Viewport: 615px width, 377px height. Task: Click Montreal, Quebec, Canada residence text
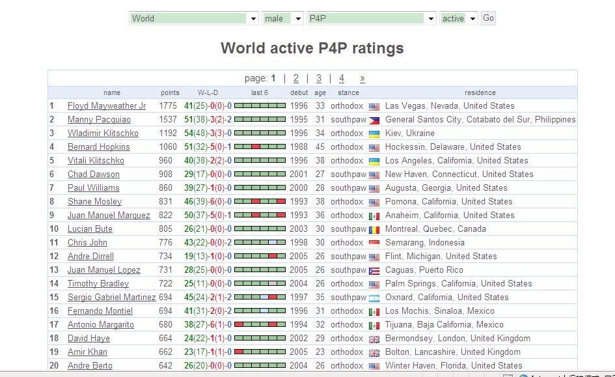[435, 229]
